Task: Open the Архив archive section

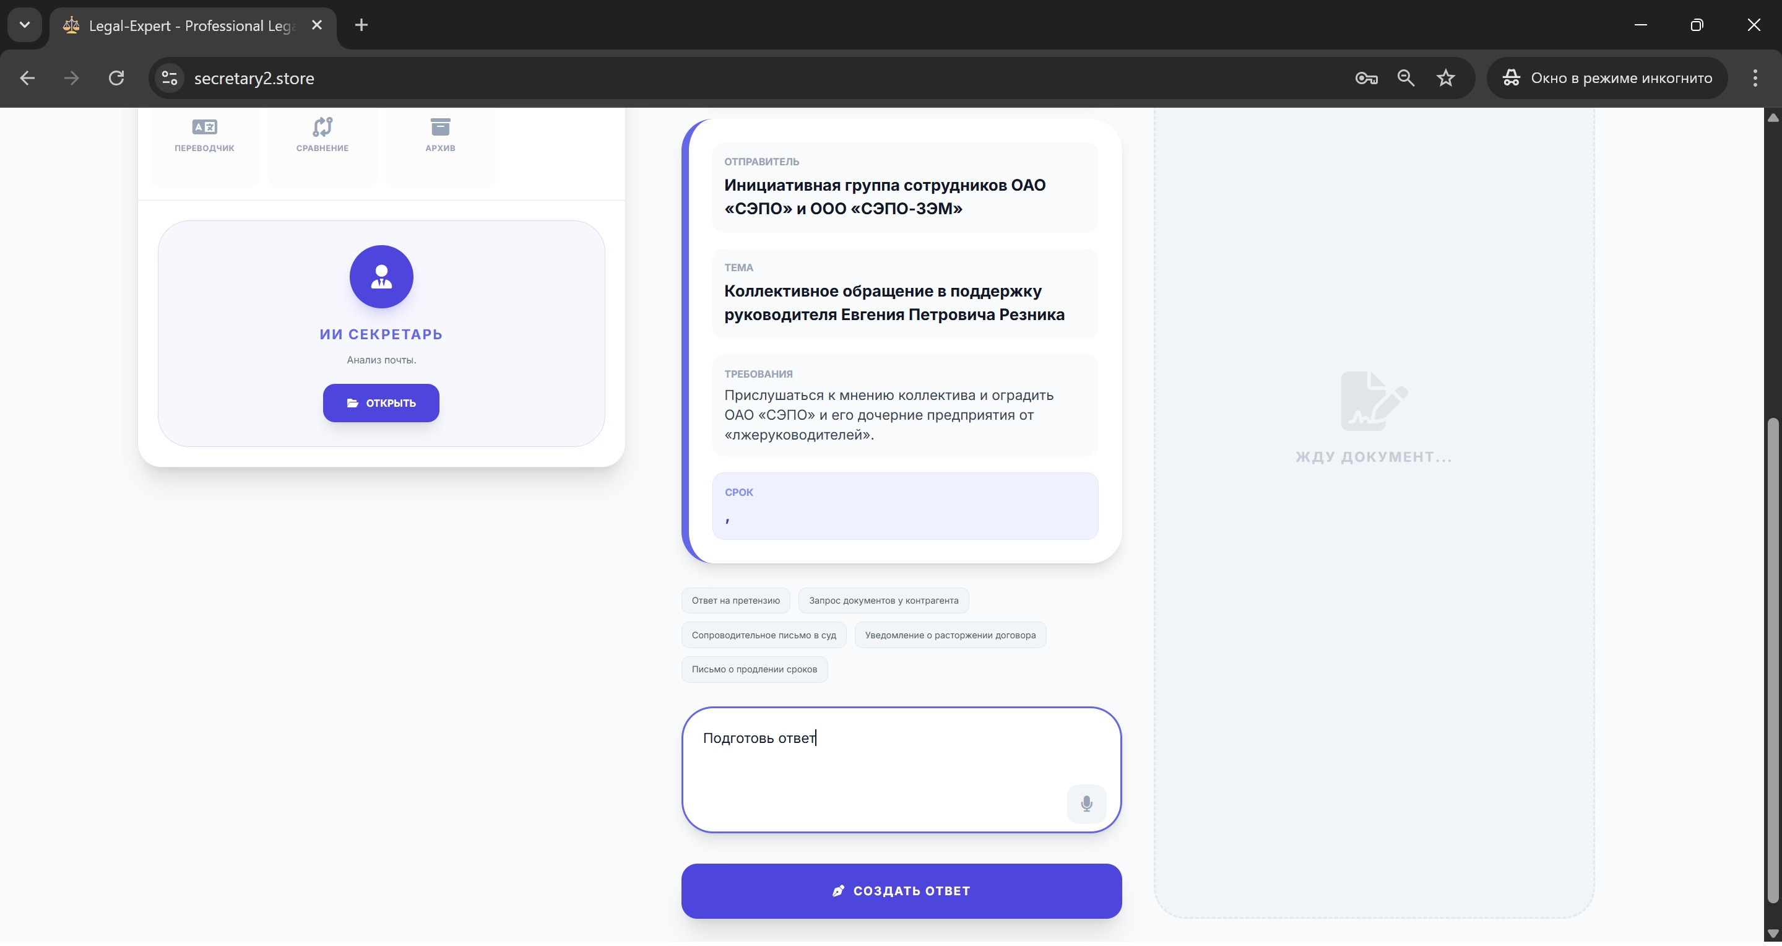Action: pos(440,136)
